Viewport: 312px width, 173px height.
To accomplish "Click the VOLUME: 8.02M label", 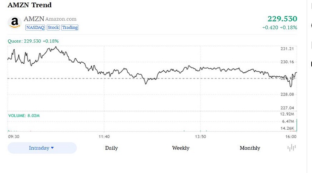I will tap(24, 116).
